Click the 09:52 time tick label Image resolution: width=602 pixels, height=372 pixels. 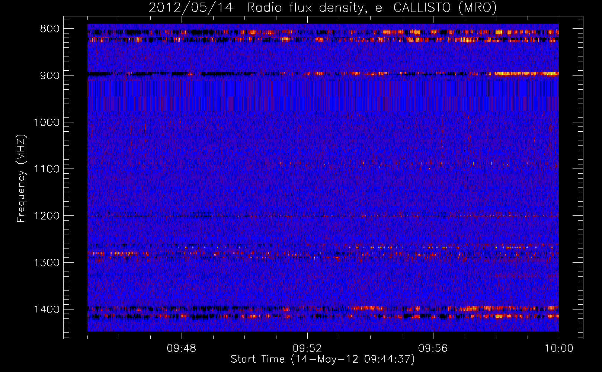[307, 349]
